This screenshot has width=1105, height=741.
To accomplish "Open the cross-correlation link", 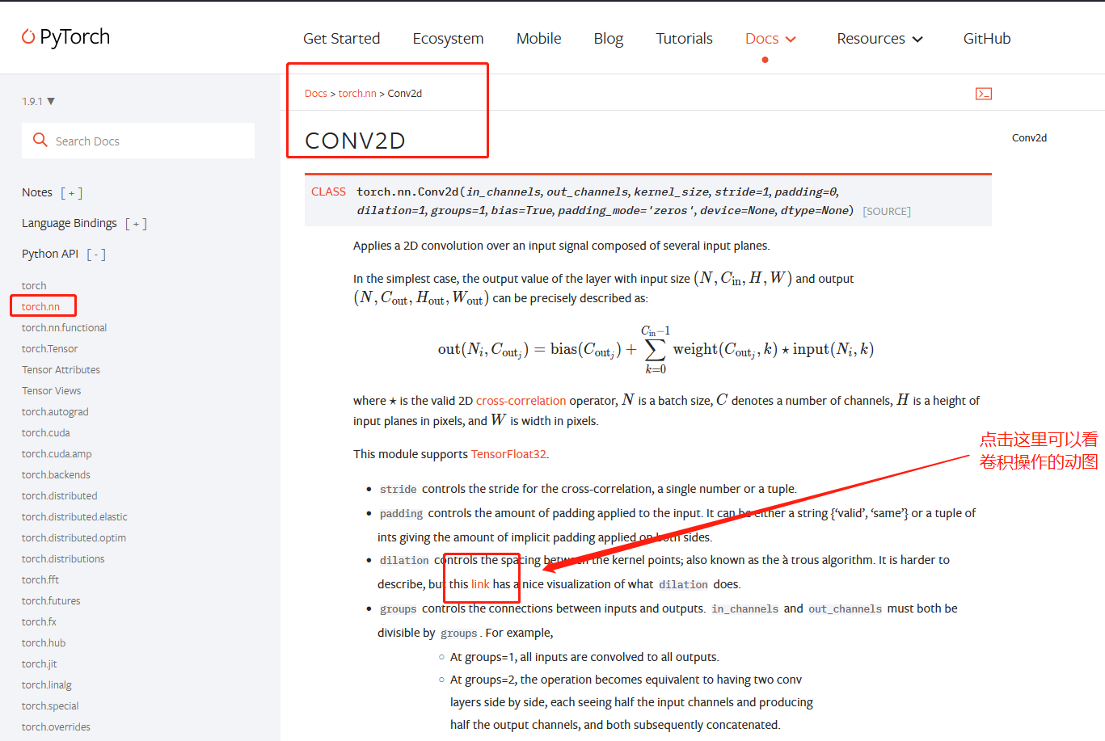I will click(x=521, y=401).
